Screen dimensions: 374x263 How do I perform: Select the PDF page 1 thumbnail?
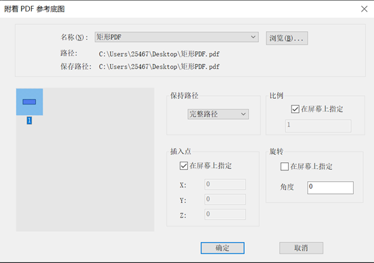[30, 102]
